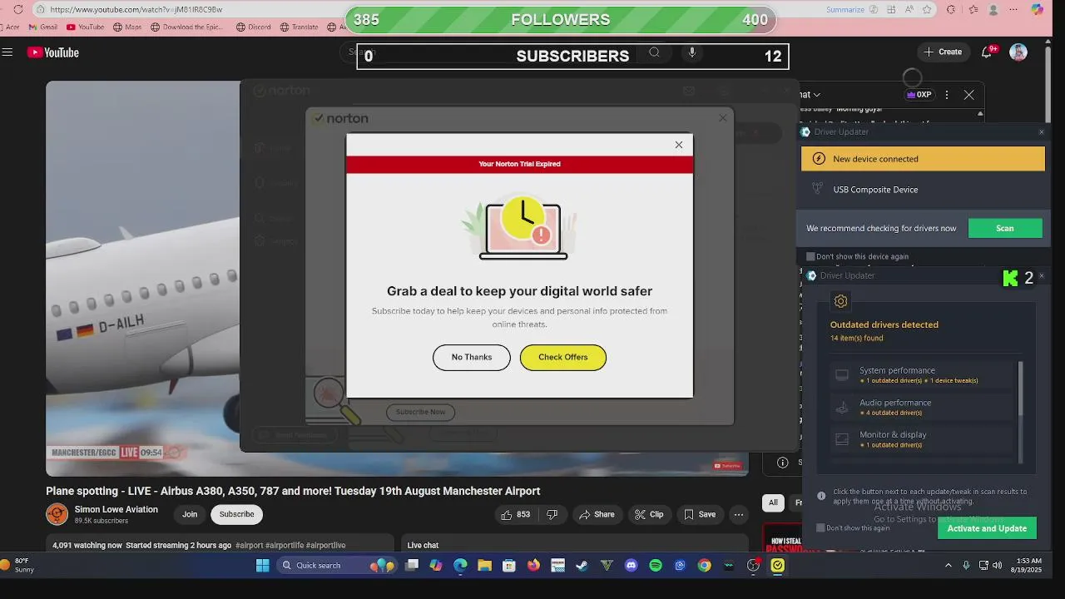Open the Translate bookmark
1065x599 pixels.
[299, 27]
